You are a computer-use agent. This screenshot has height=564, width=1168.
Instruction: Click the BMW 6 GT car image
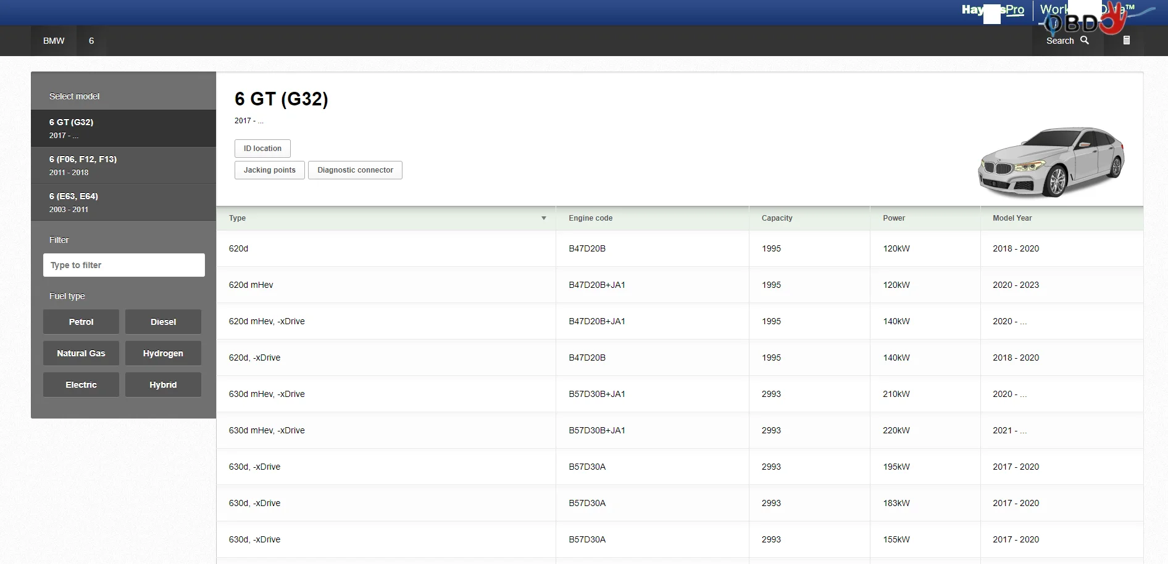click(x=1051, y=162)
